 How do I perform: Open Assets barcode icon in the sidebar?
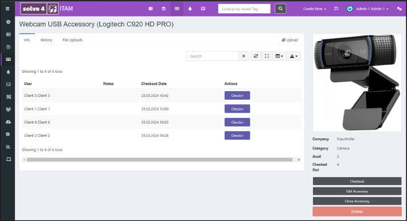(9, 35)
